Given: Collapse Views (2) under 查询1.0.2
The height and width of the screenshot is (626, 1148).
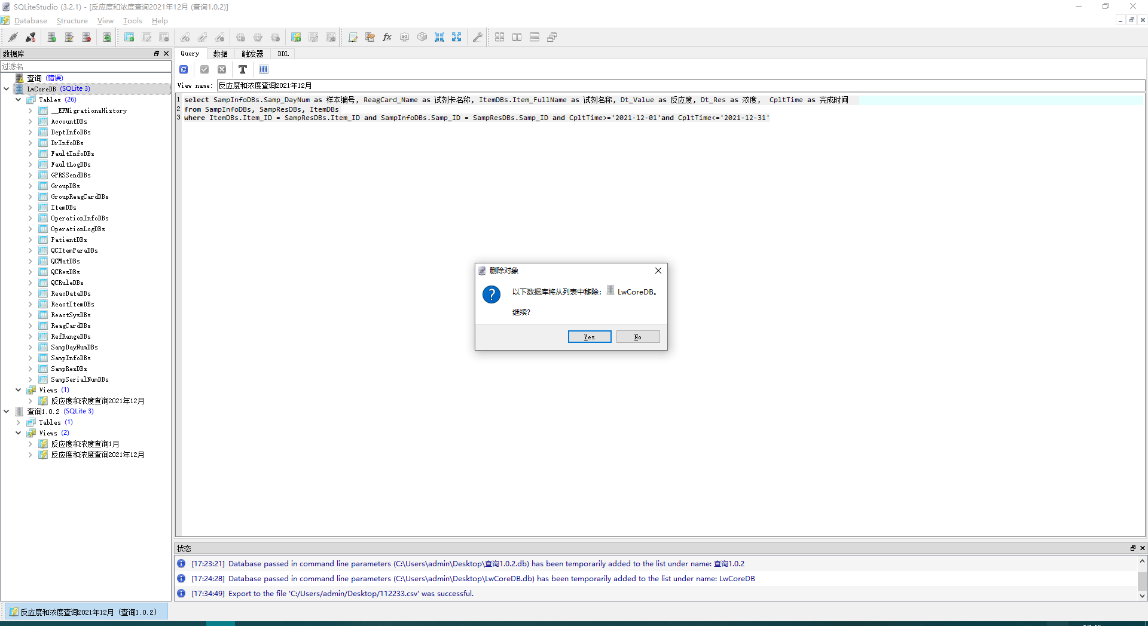Looking at the screenshot, I should 19,433.
